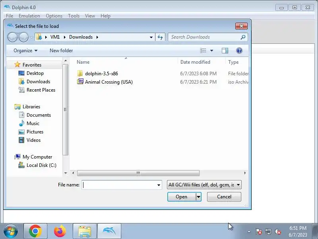Open the Help menu in Dolphin

(105, 16)
